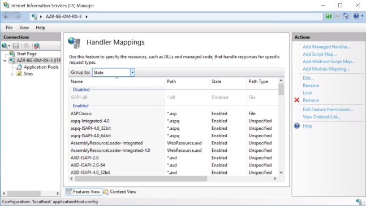This screenshot has height=206, width=366.
Task: Sort by the Name column header
Action: [117, 81]
